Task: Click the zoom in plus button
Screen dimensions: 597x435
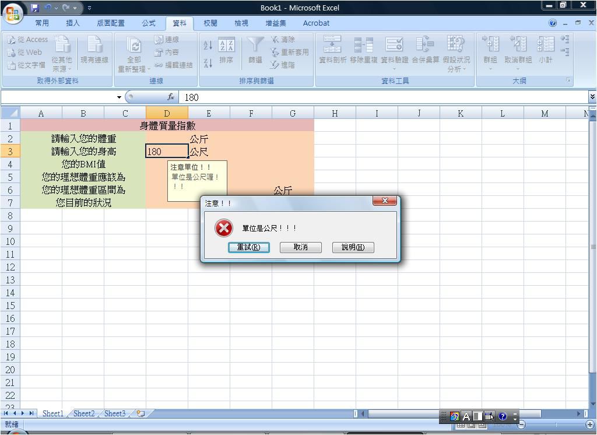Action: [590, 425]
